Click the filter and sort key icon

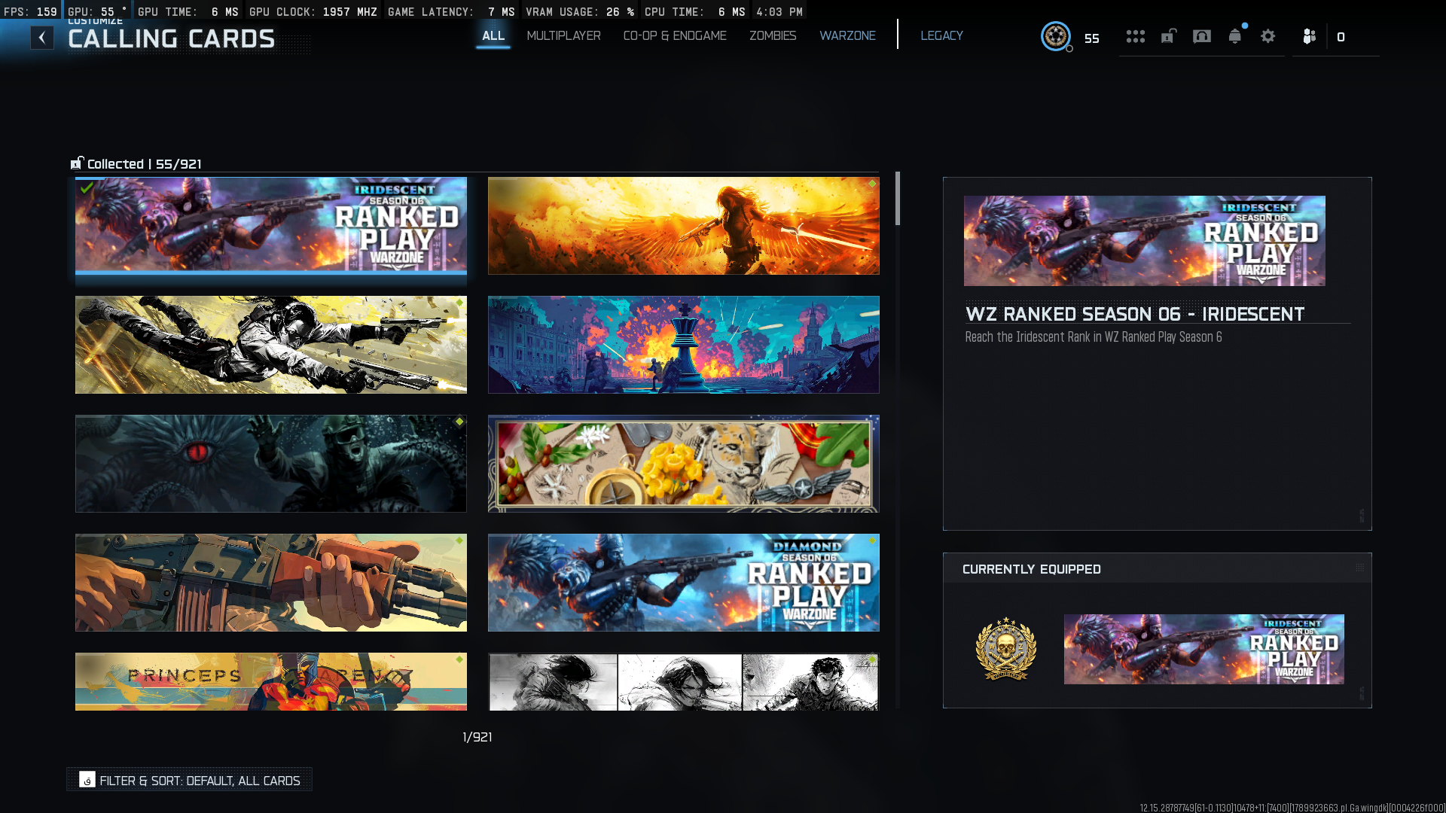tap(87, 780)
